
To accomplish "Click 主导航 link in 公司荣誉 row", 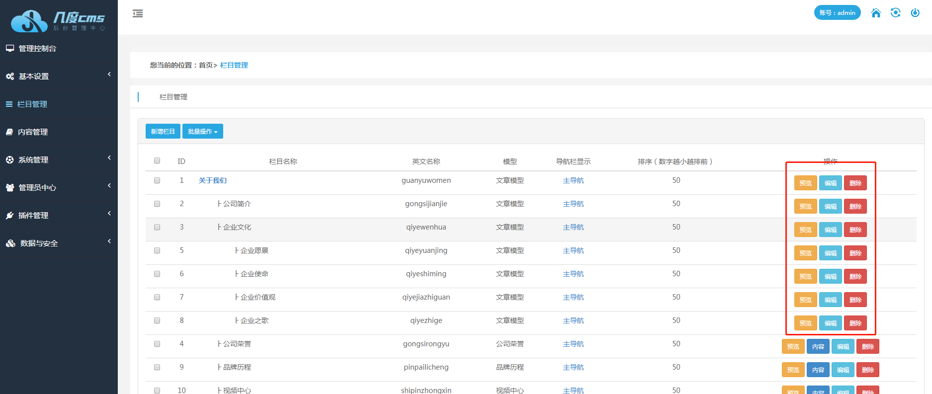I will coord(573,344).
